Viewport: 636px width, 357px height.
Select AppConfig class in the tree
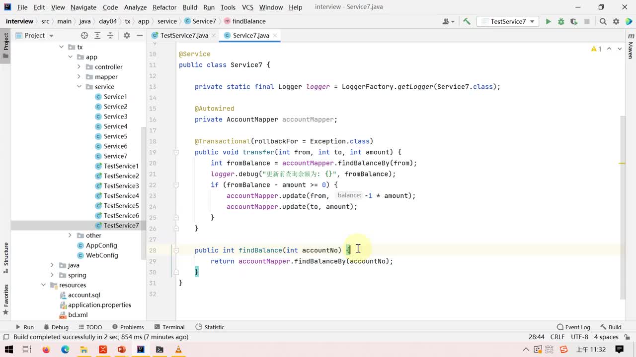tap(101, 245)
